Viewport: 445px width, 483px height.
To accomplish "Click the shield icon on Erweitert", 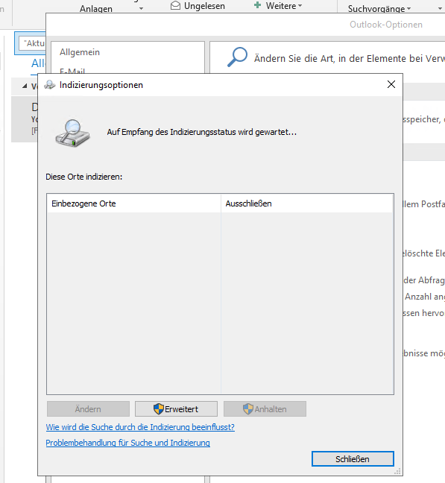I will [x=158, y=409].
